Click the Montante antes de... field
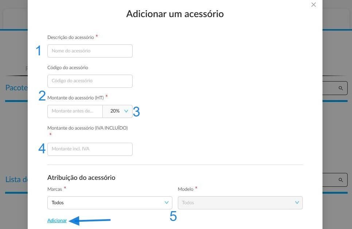The image size is (352, 229). pos(75,111)
